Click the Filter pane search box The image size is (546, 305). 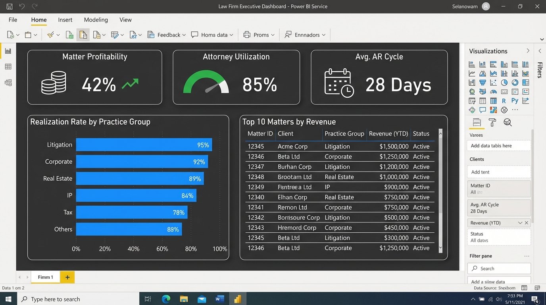point(499,268)
